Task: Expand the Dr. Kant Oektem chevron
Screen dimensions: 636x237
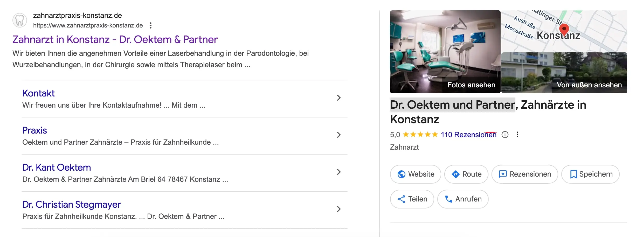Action: pos(338,172)
